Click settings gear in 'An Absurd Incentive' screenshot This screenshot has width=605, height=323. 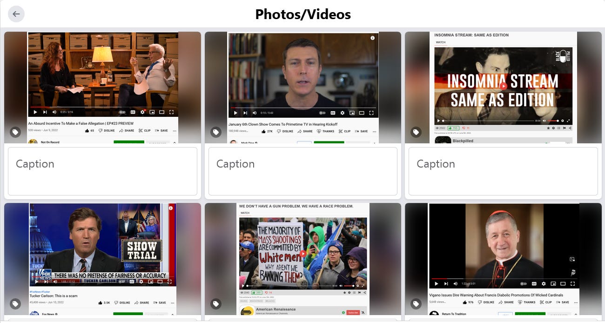pyautogui.click(x=142, y=112)
